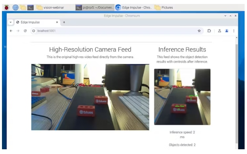
Task: Open Chrome Labs flask icon
Action: [x=219, y=31]
